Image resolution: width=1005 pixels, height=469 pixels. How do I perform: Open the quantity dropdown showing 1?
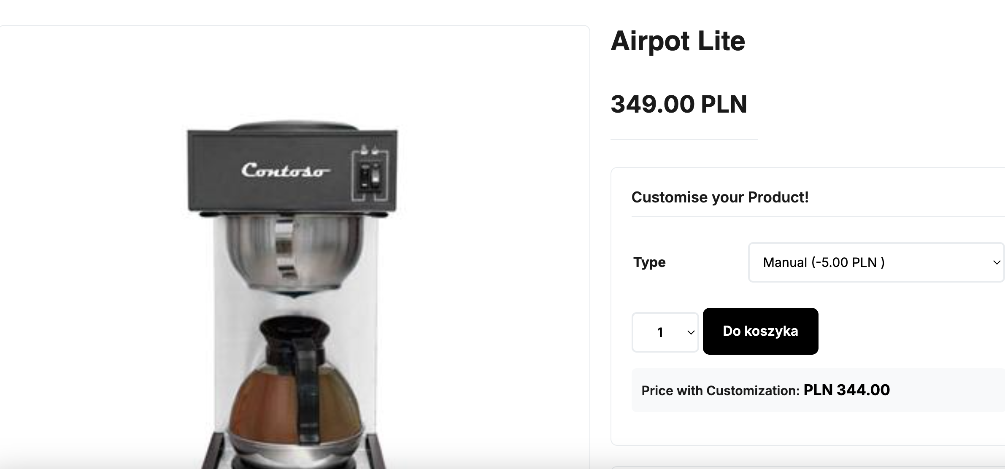[x=665, y=332]
